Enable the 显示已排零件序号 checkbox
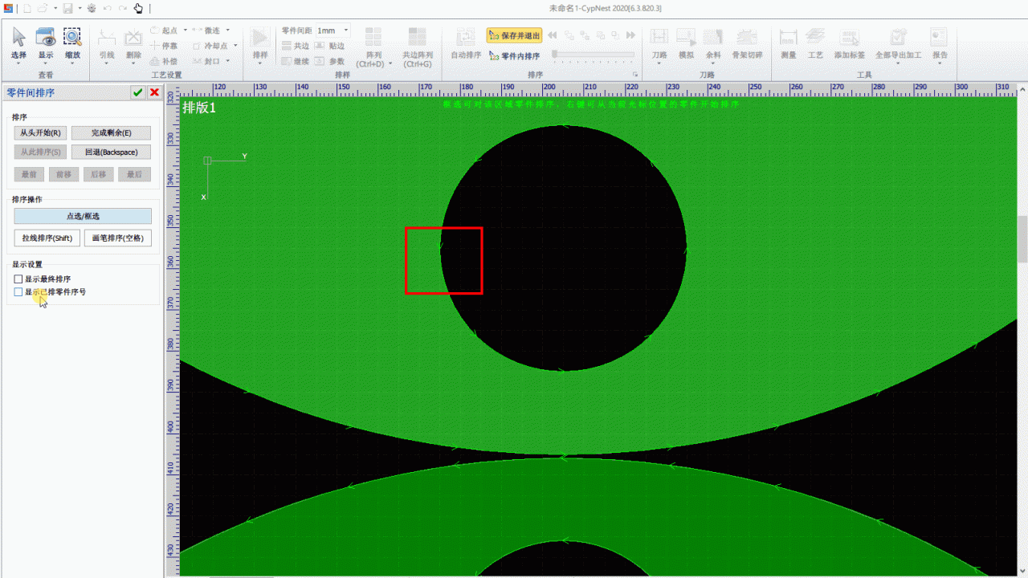 coord(18,292)
